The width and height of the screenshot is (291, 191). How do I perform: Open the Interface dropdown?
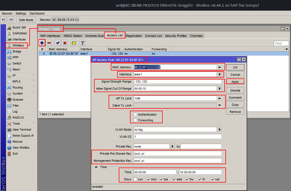coord(219,74)
